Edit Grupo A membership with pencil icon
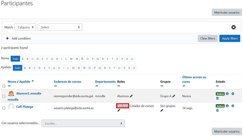Viewport: 243px width, 136px height. (174, 96)
